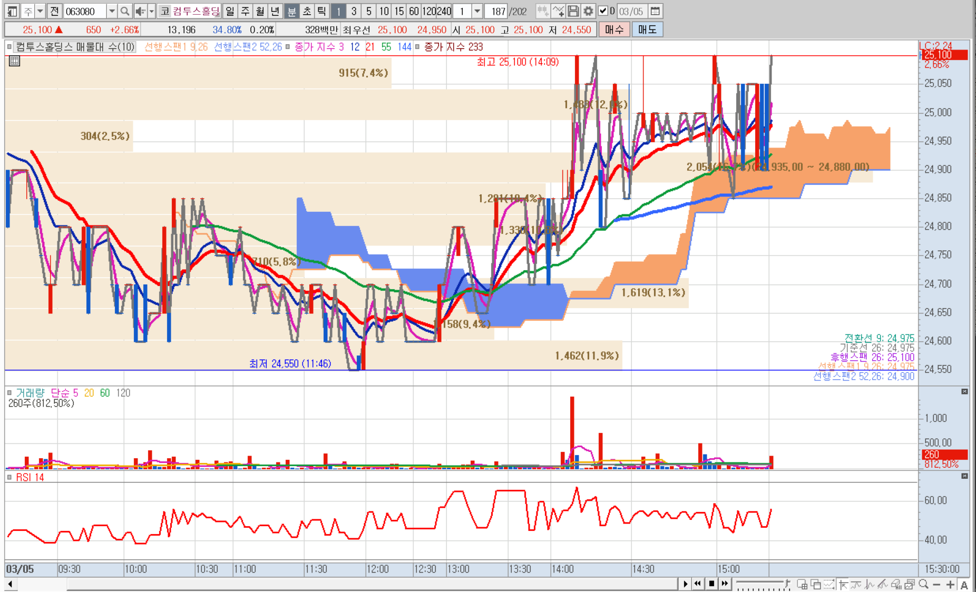Expand the minute interval value dropdown
This screenshot has width=976, height=592.
[x=477, y=11]
